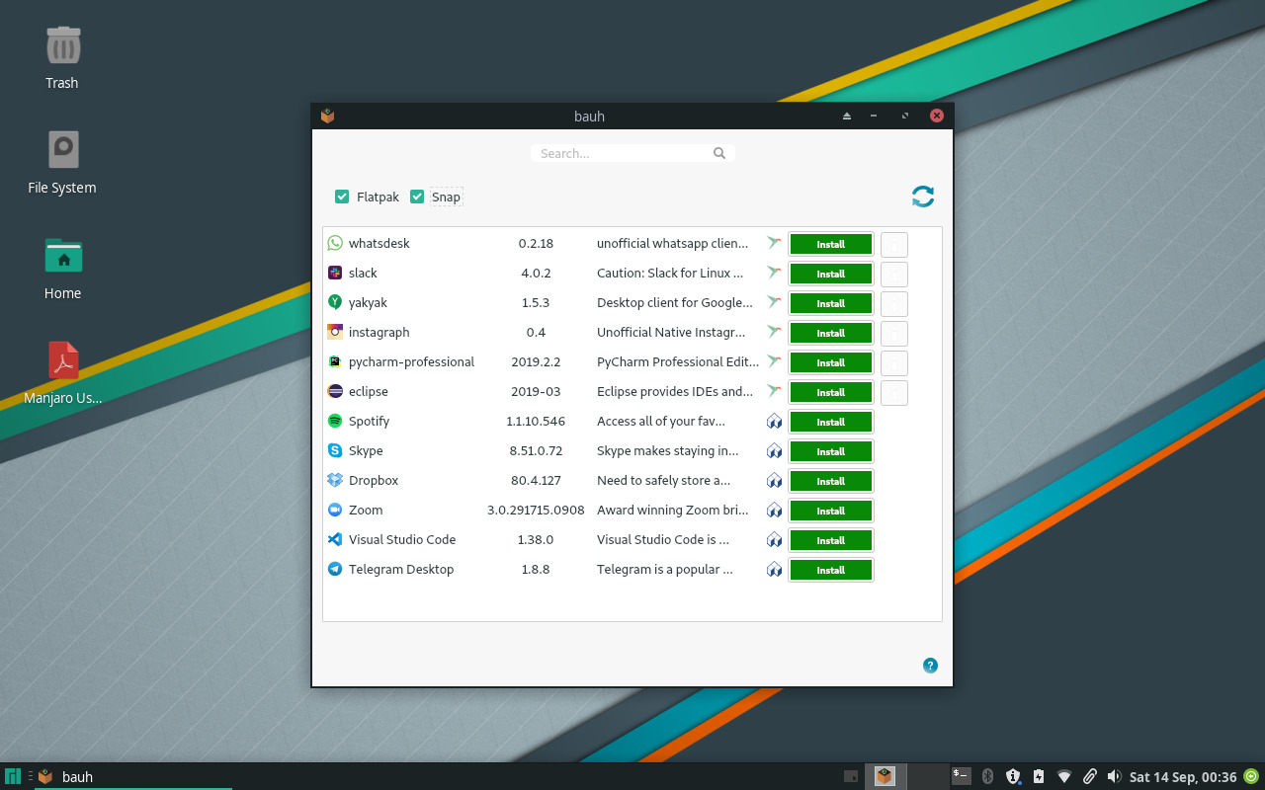Click the terminal icon in system tray

point(961,775)
